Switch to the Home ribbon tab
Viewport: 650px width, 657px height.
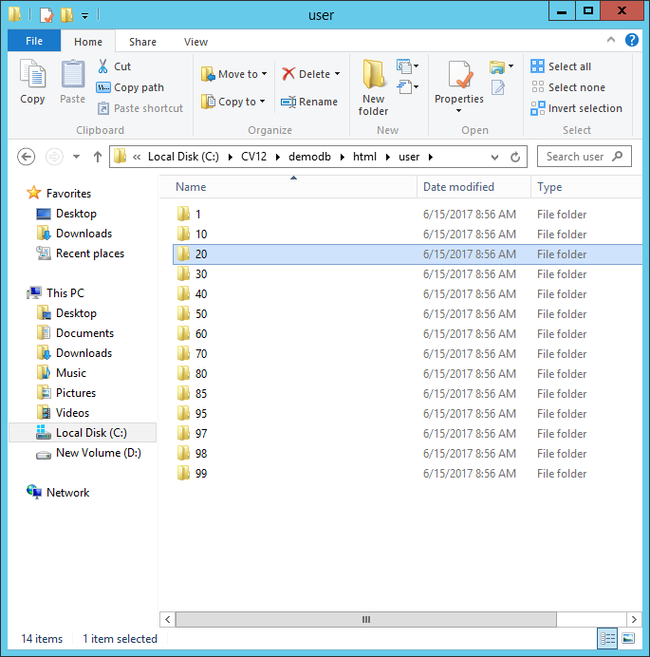(x=88, y=42)
